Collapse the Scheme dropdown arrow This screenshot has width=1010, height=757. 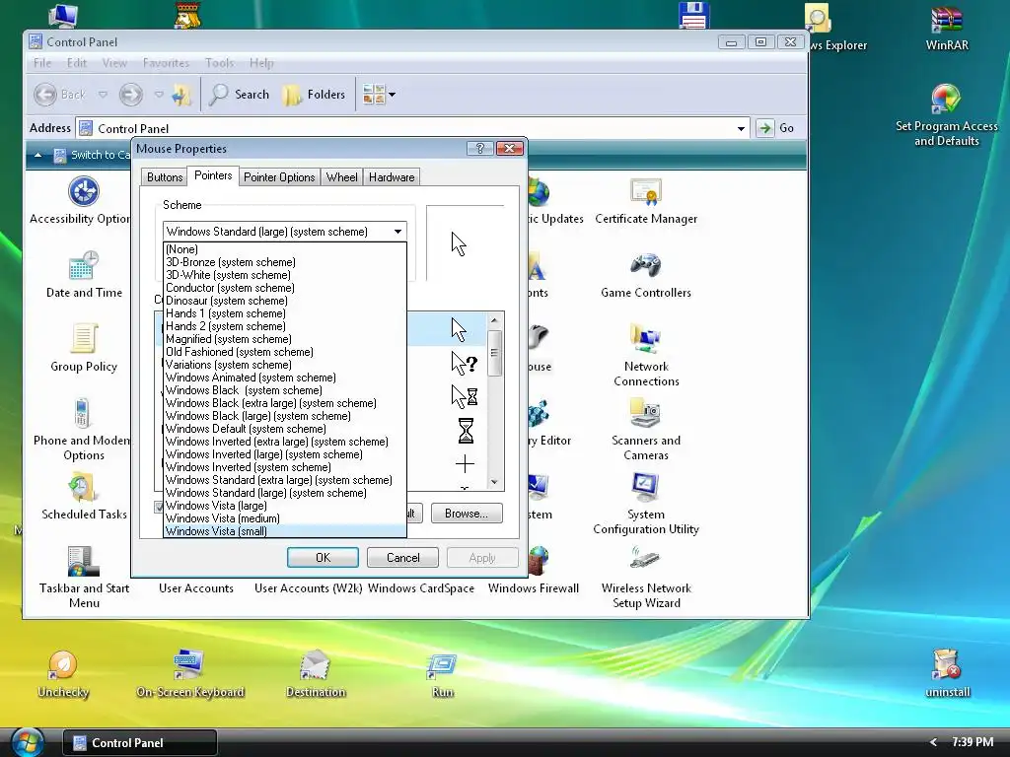pyautogui.click(x=398, y=232)
